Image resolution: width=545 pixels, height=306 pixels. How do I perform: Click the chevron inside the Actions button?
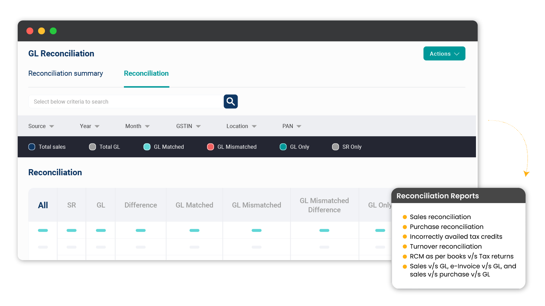tap(457, 54)
